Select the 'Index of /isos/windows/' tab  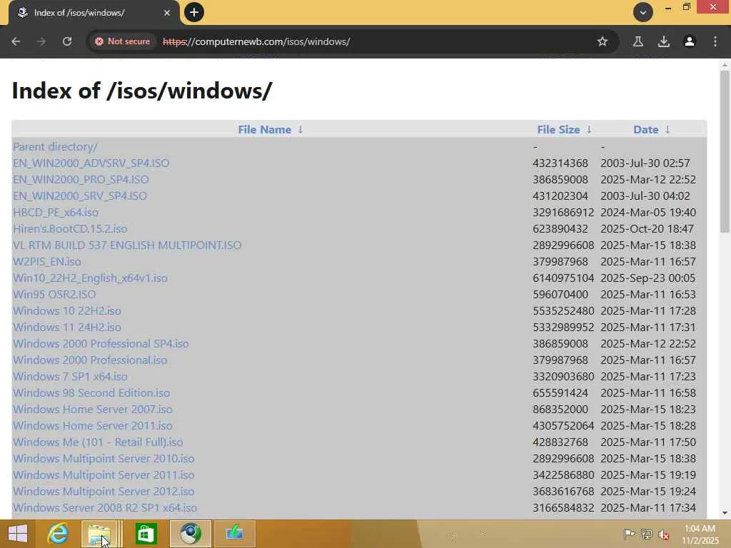94,13
